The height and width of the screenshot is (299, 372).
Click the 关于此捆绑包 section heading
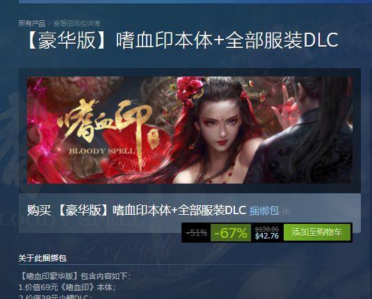pos(42,258)
